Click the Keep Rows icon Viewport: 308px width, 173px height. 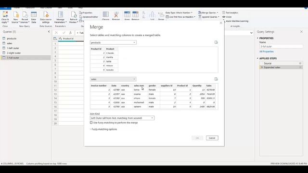127,14
